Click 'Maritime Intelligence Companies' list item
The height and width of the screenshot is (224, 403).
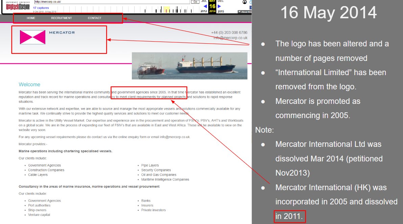(165, 180)
